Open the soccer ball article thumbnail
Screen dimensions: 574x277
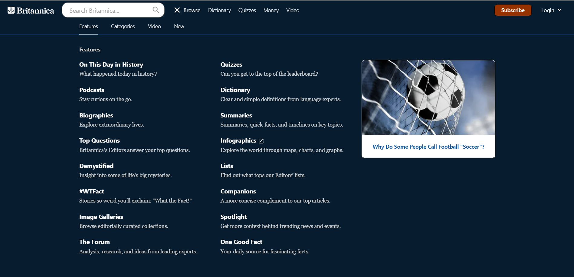coord(428,97)
